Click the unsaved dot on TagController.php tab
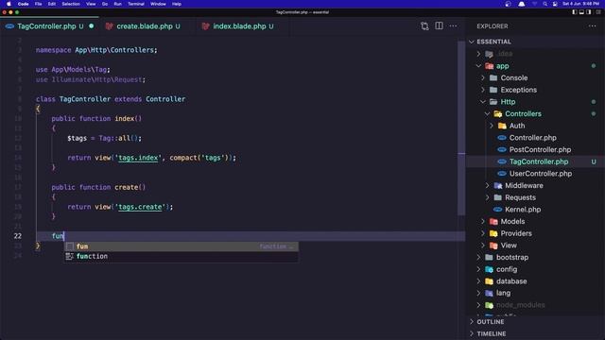The width and height of the screenshot is (605, 340). click(92, 26)
